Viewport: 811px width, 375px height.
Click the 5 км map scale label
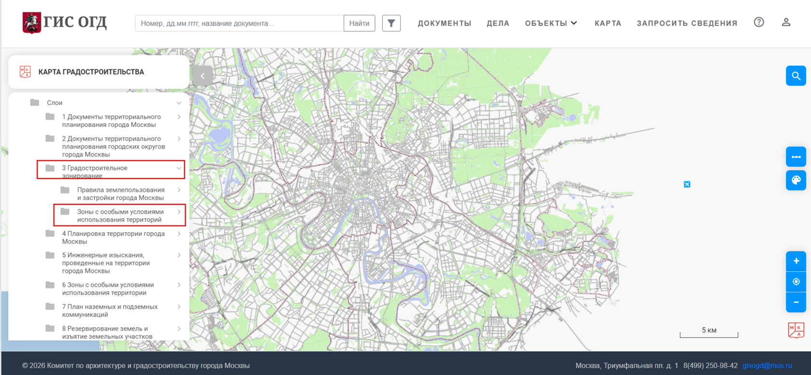tap(709, 330)
